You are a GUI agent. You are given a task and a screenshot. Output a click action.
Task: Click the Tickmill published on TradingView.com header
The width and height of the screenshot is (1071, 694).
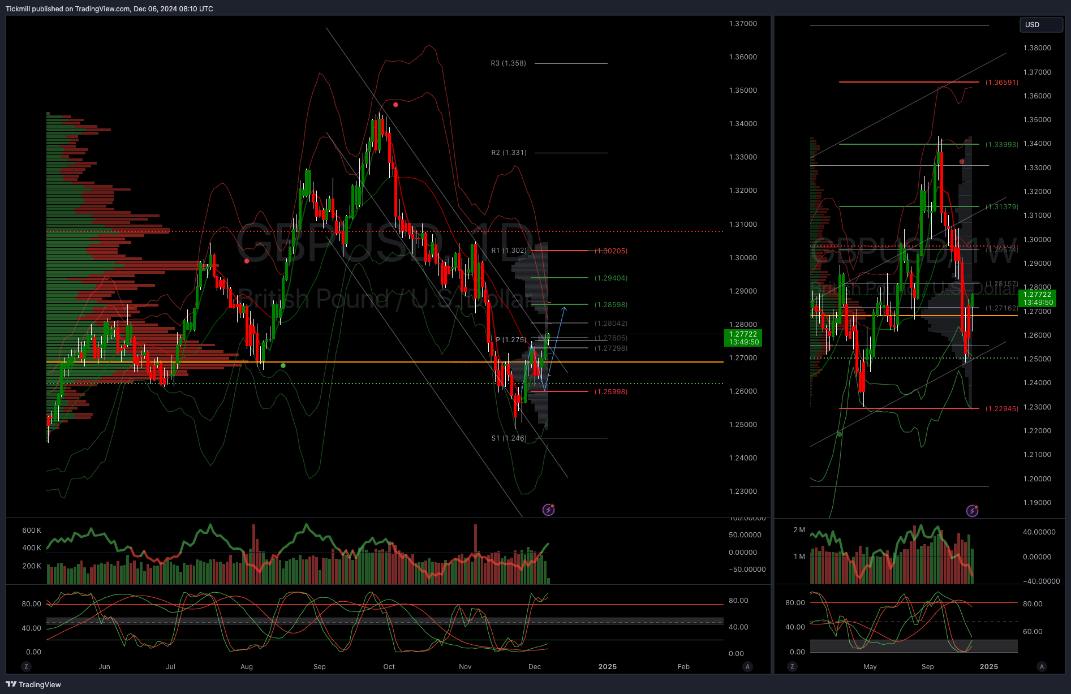click(109, 9)
